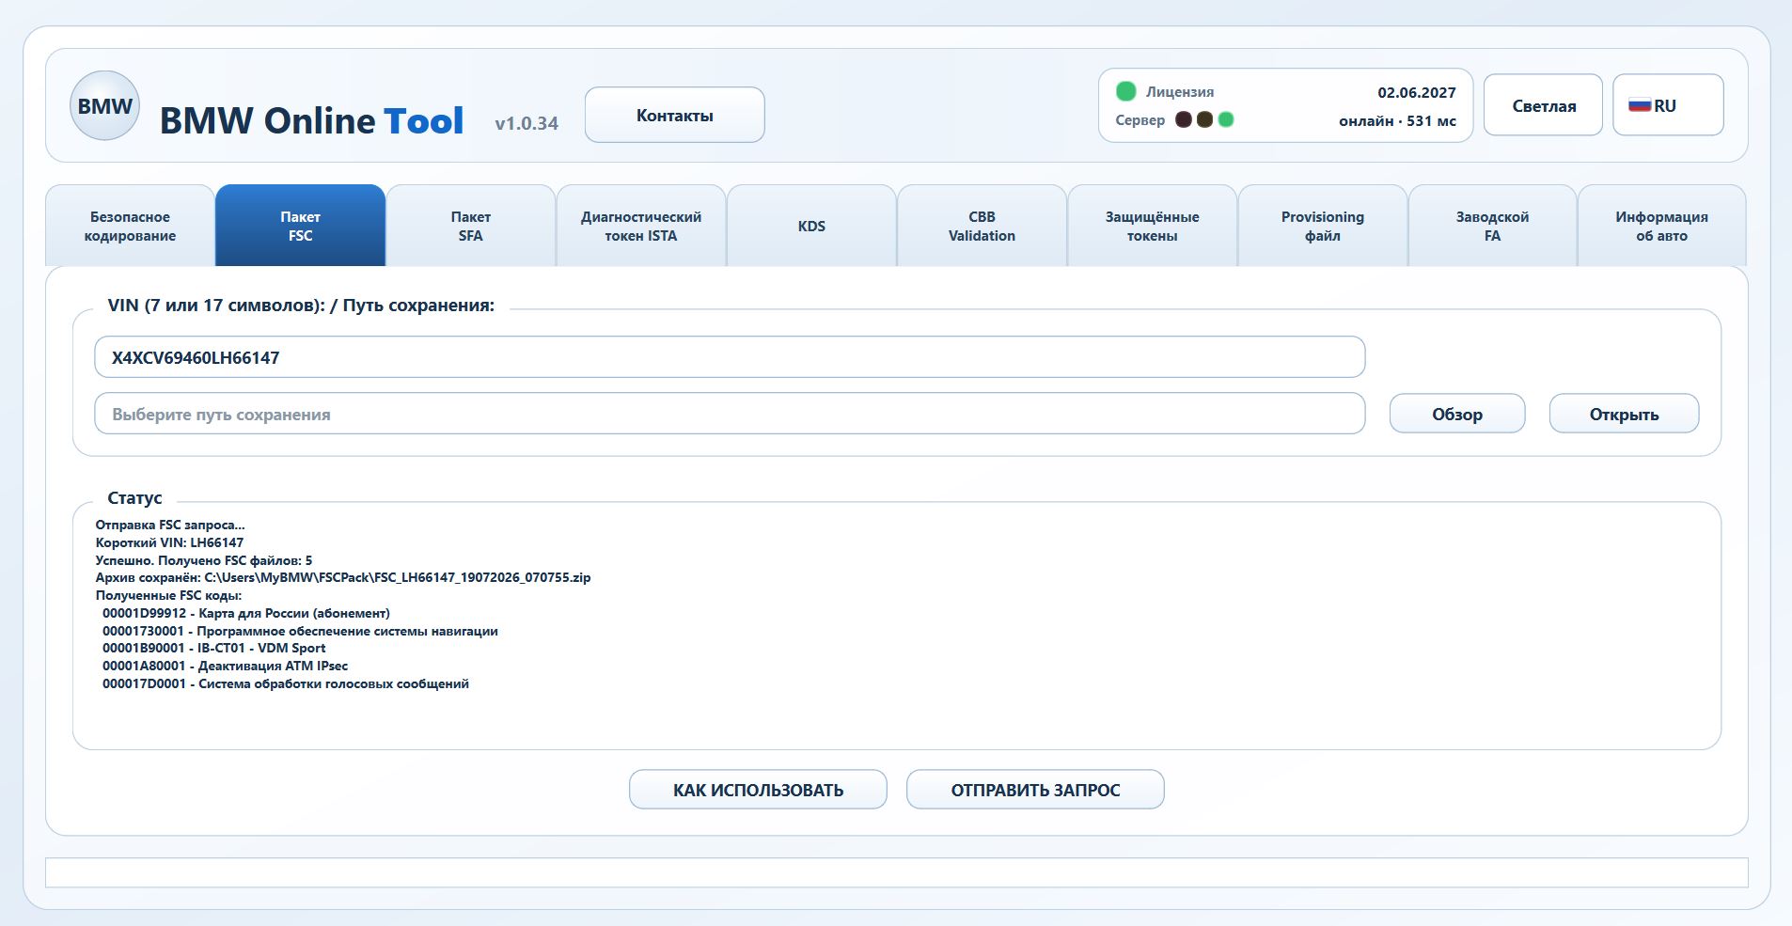
Task: Open the Безопасное кодирование tab
Action: (130, 227)
